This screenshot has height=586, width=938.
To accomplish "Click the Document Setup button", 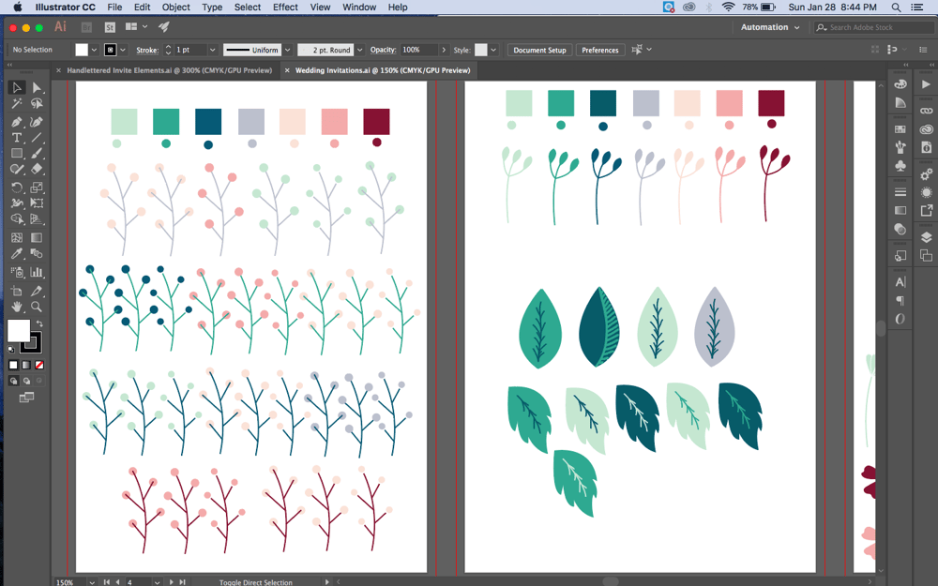I will [539, 51].
